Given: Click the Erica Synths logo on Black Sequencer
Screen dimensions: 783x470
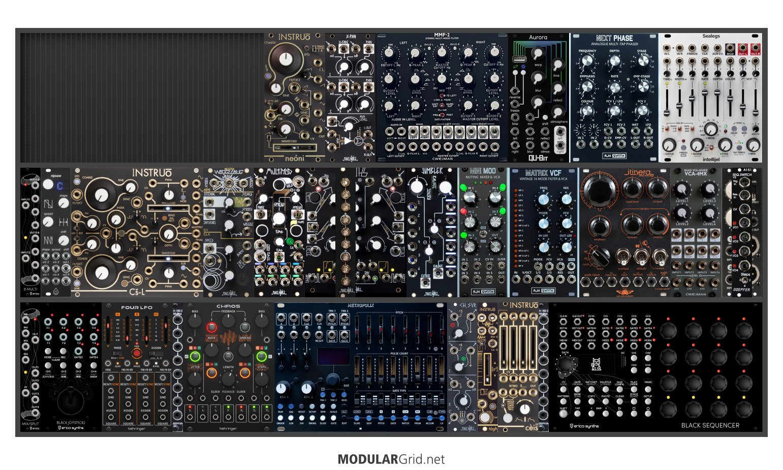Looking at the screenshot, I should coord(585,426).
